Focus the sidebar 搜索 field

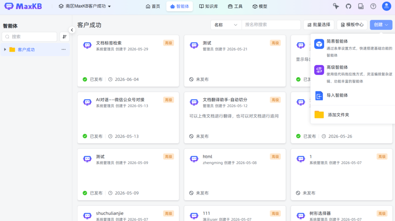(30, 37)
